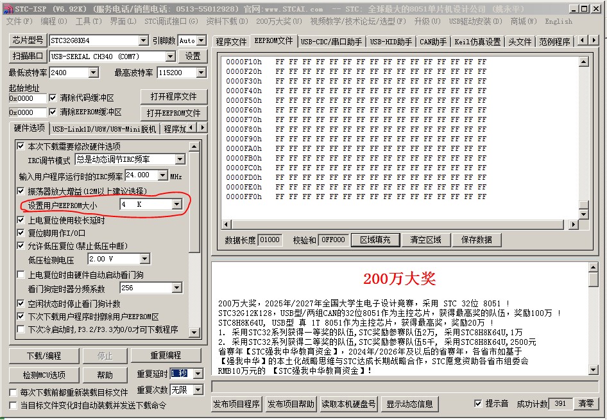The width and height of the screenshot is (607, 420).
Task: Open watchdog divider 256 dropdown
Action: 177,288
